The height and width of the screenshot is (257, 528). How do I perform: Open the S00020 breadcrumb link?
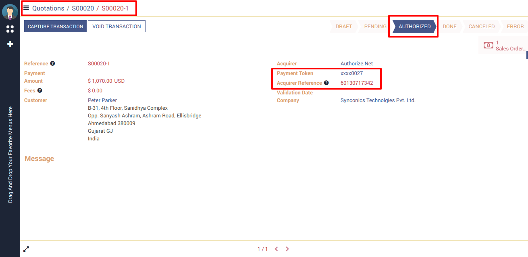pos(83,8)
